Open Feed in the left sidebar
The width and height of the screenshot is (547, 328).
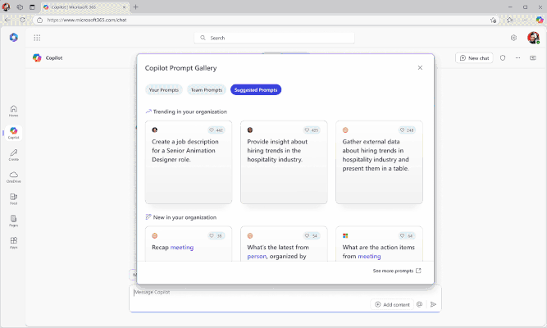coord(14,199)
